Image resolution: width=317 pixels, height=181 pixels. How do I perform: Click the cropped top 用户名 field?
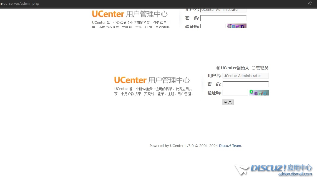(223, 10)
